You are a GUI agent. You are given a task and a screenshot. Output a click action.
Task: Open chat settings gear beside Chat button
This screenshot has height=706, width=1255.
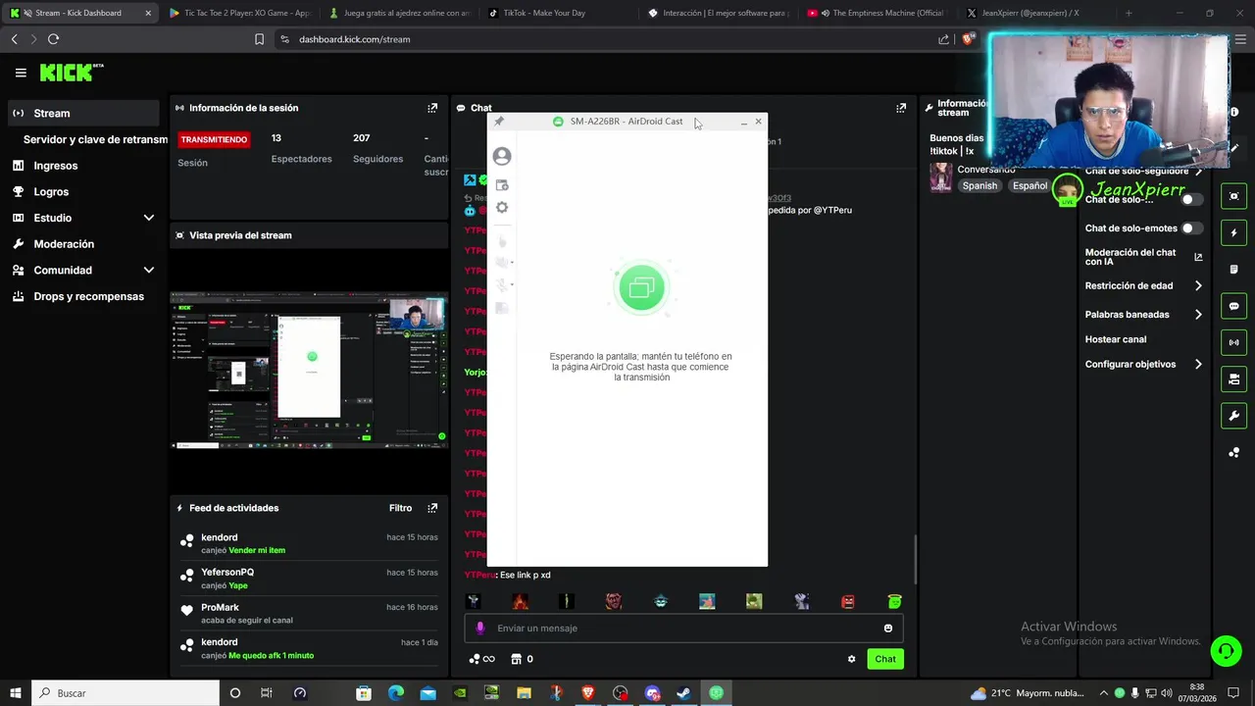click(851, 659)
